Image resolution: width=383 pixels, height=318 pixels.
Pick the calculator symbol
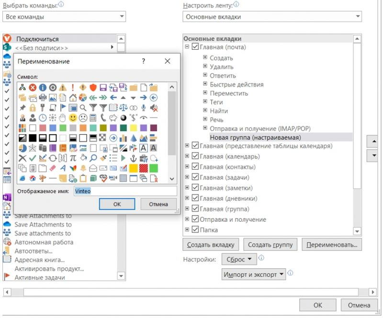point(93,118)
